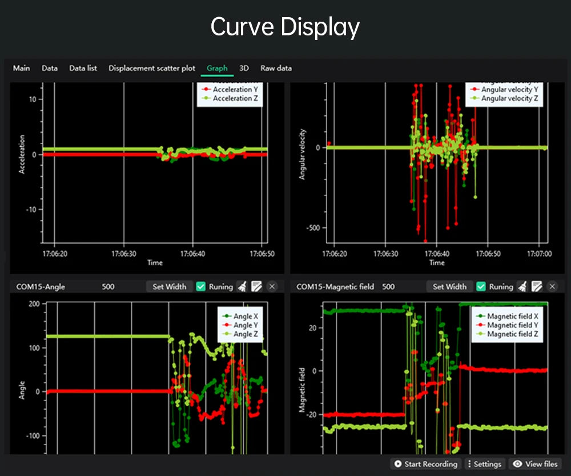The width and height of the screenshot is (571, 476).
Task: Click the edit note icon in Magnetic field panel
Action: pos(537,286)
